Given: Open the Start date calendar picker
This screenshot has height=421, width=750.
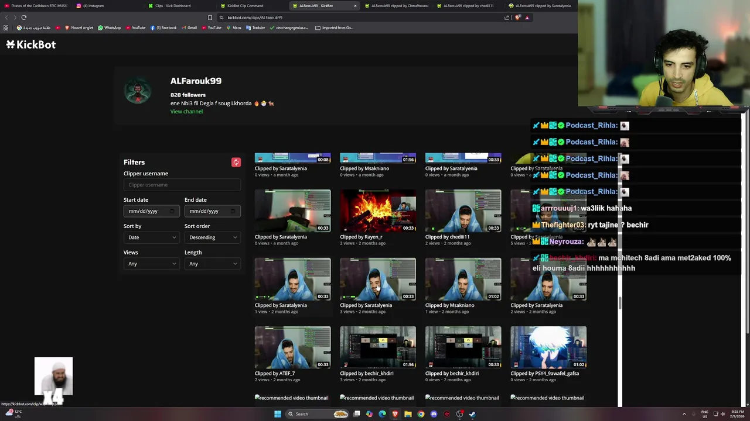Looking at the screenshot, I should (172, 211).
